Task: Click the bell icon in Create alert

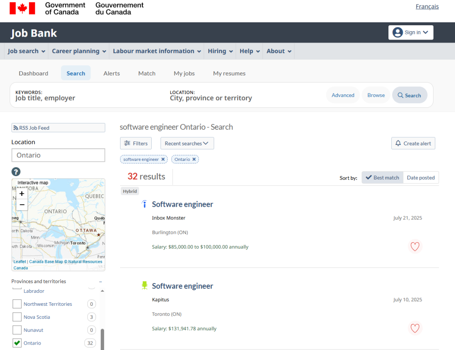Action: pyautogui.click(x=398, y=143)
